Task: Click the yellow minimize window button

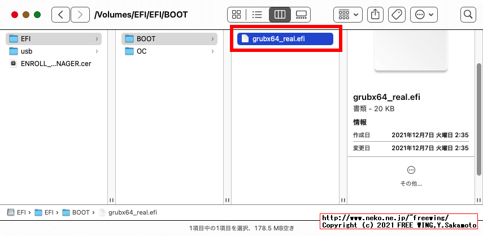Action: 26,15
